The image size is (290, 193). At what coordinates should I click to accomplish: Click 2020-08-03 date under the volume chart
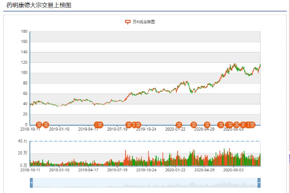[x=233, y=170]
